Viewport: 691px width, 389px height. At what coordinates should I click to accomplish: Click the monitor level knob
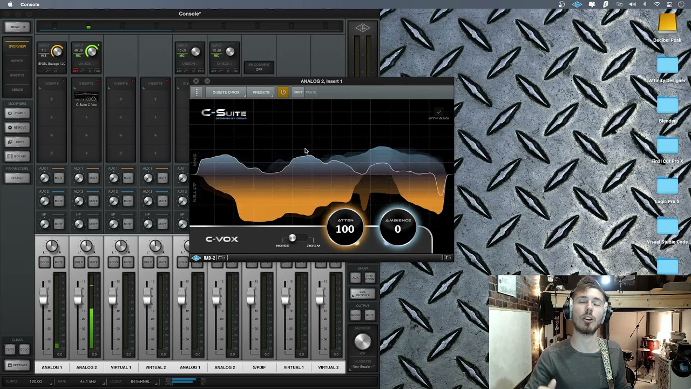(x=363, y=341)
